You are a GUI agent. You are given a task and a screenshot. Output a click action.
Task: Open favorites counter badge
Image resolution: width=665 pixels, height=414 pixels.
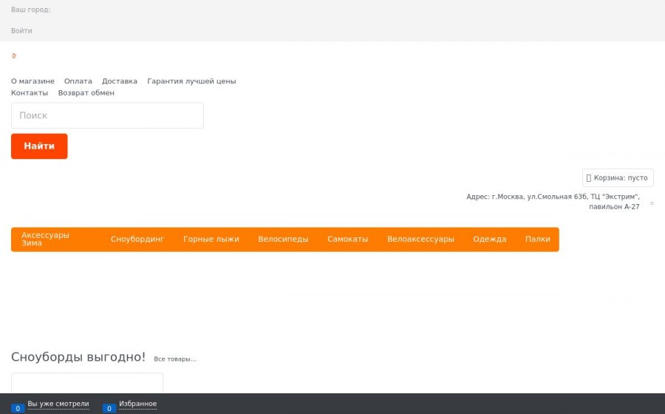tap(109, 409)
